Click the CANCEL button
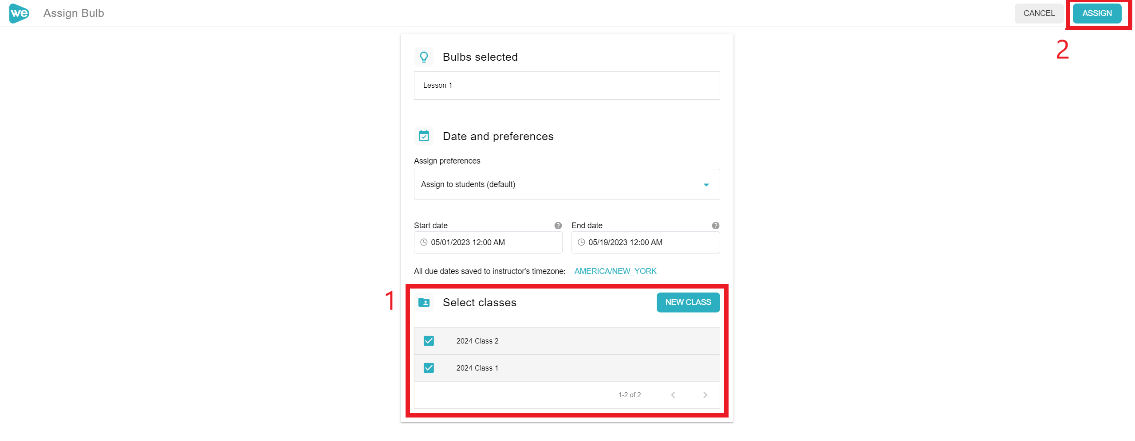This screenshot has width=1135, height=441. pyautogui.click(x=1039, y=13)
